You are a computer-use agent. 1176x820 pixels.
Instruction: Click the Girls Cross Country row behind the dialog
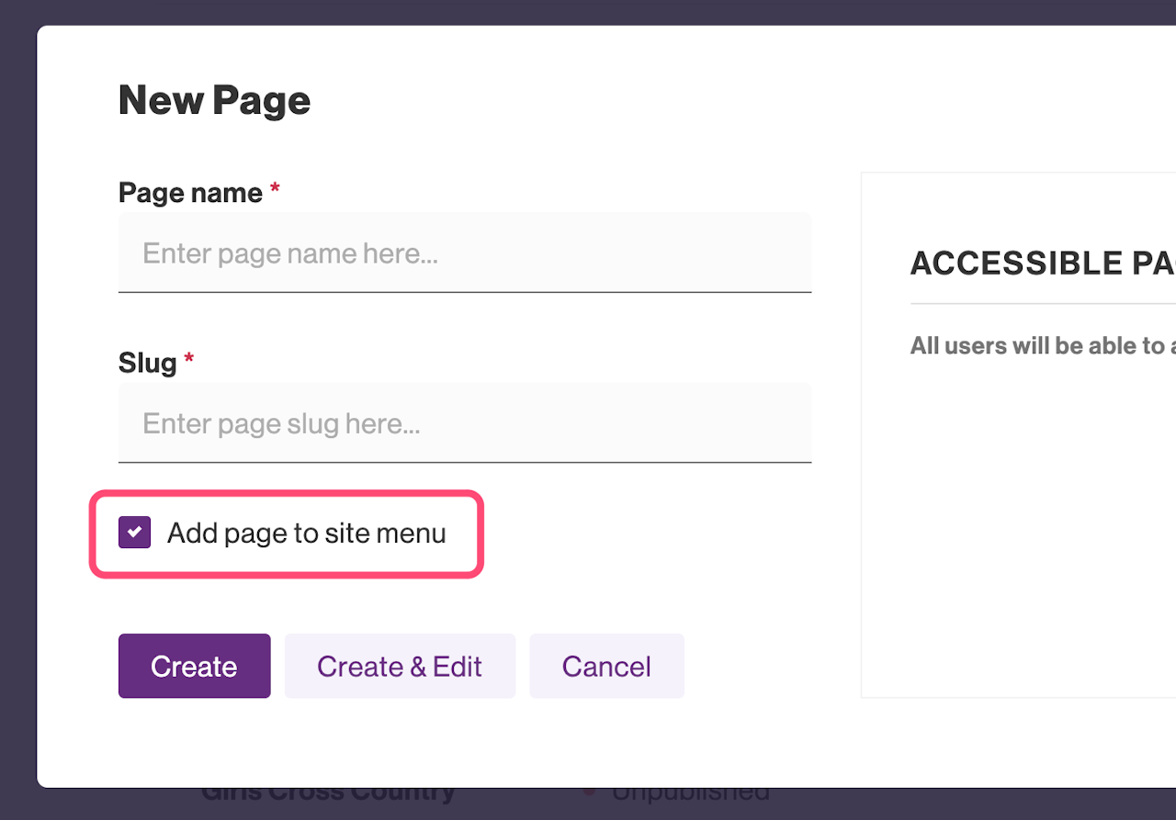[x=328, y=793]
